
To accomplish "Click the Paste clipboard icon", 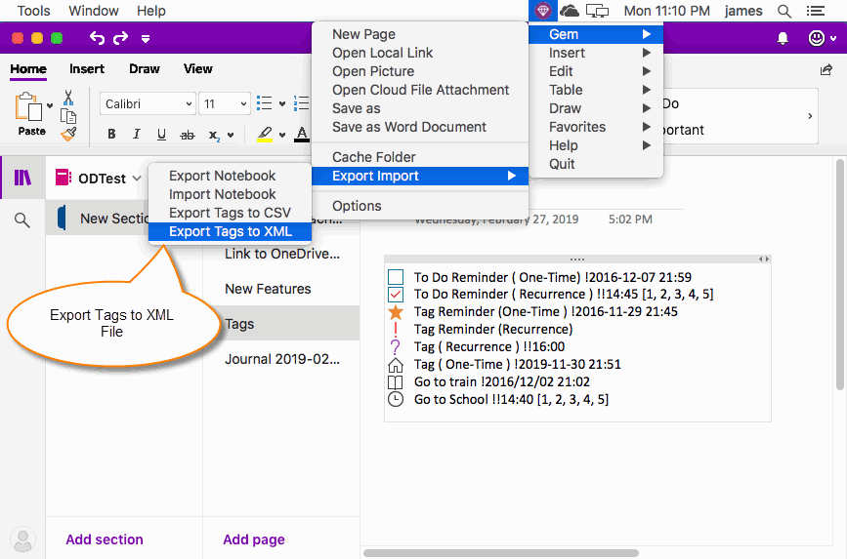I will pyautogui.click(x=28, y=107).
